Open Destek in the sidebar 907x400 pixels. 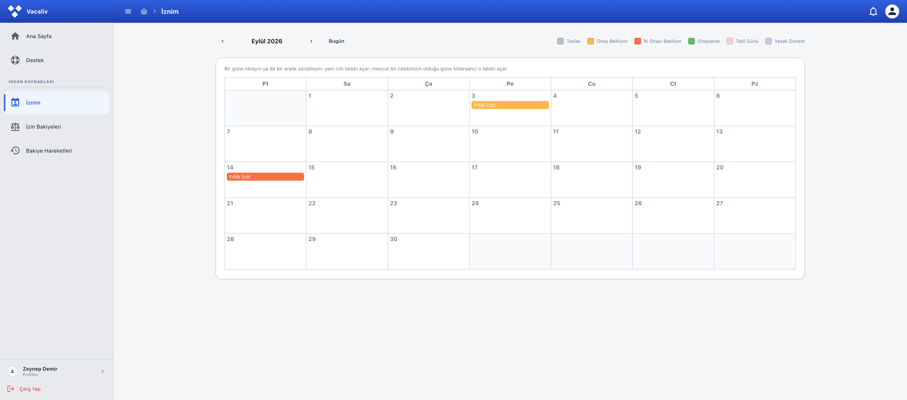tap(56, 60)
